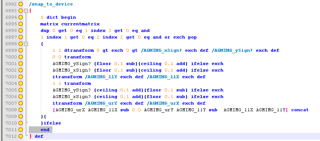The width and height of the screenshot is (320, 141).
Task: Click the pink opening bracket on line 7008
Action: [54, 110]
